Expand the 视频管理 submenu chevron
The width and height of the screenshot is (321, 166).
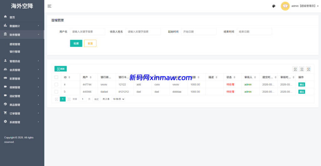(x=38, y=87)
